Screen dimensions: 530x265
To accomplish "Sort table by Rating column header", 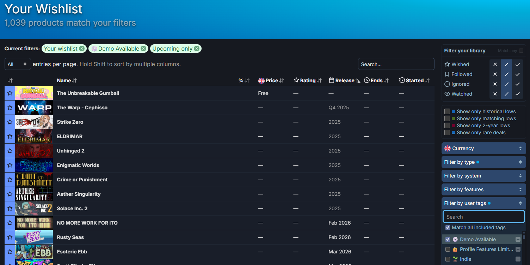I will 307,80.
